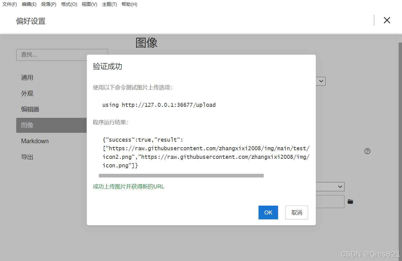
Task: Expand the upper dropdown behind the dialog
Action: [x=321, y=81]
